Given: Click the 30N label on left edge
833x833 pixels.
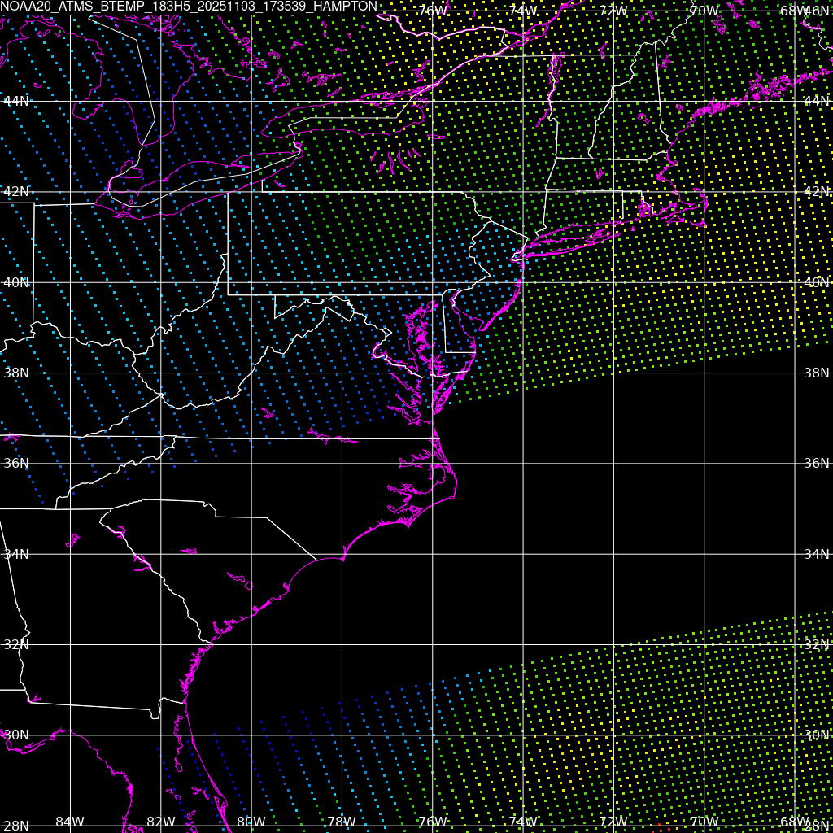Looking at the screenshot, I should click(x=16, y=735).
